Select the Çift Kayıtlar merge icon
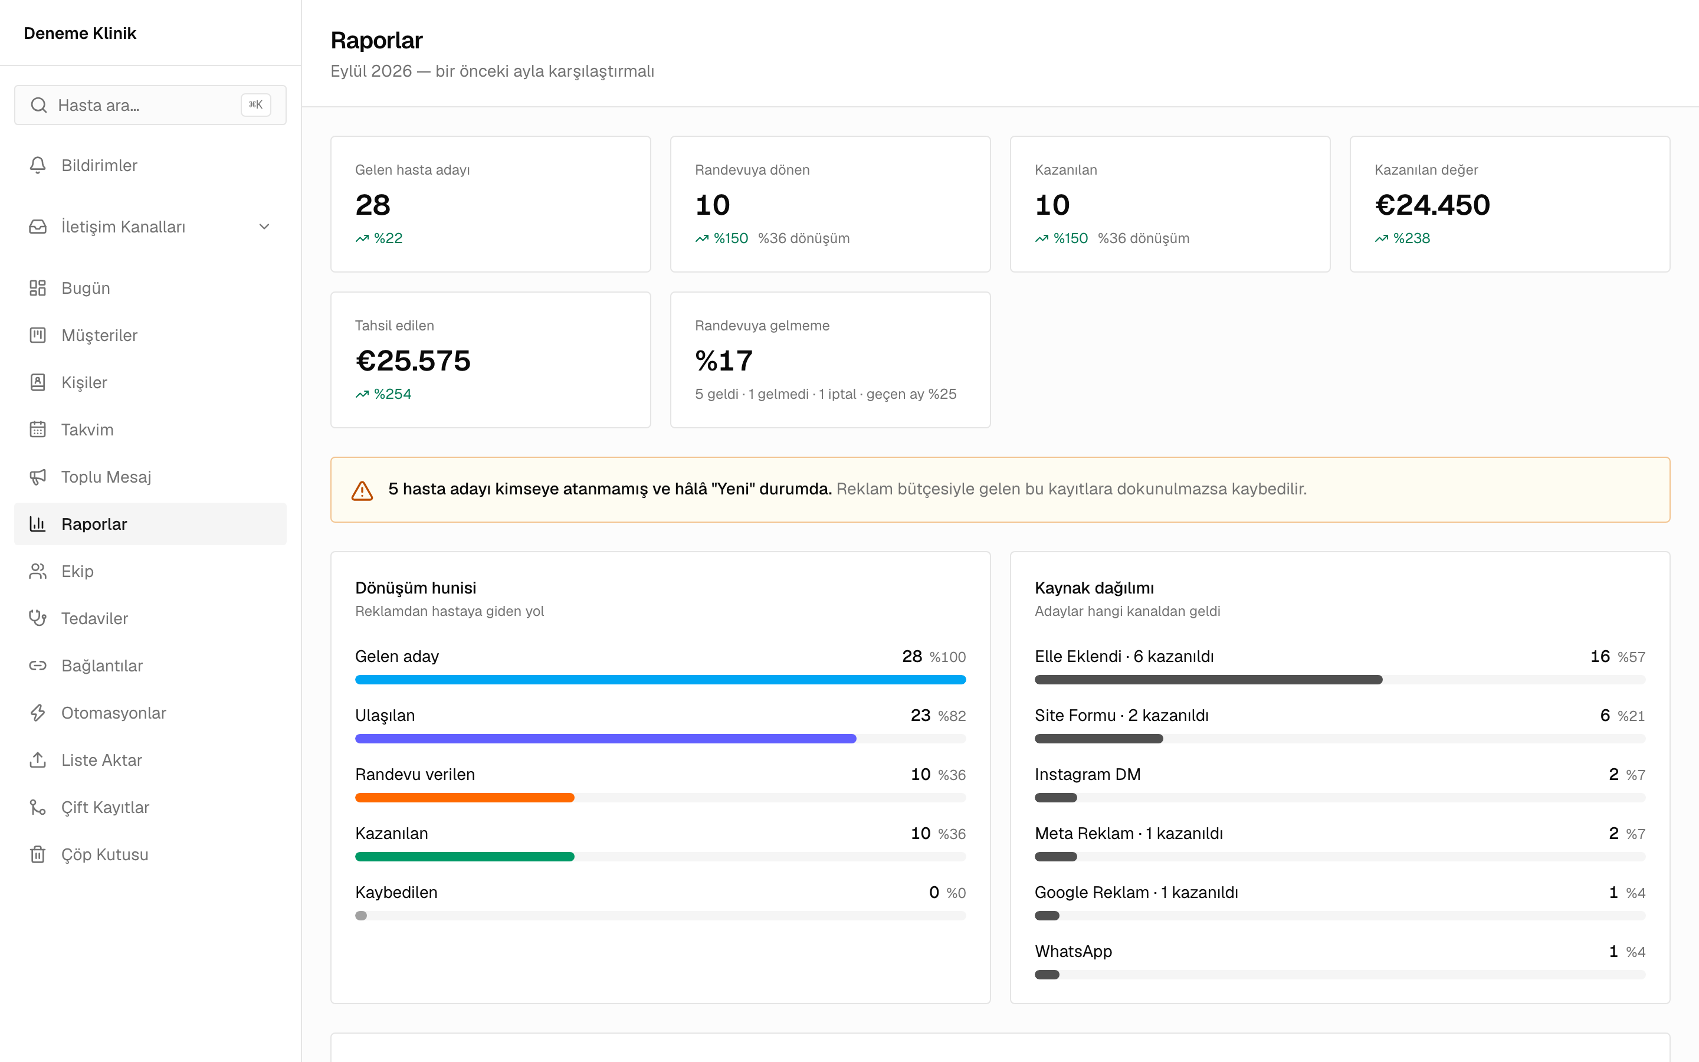The height and width of the screenshot is (1062, 1699). pos(38,807)
